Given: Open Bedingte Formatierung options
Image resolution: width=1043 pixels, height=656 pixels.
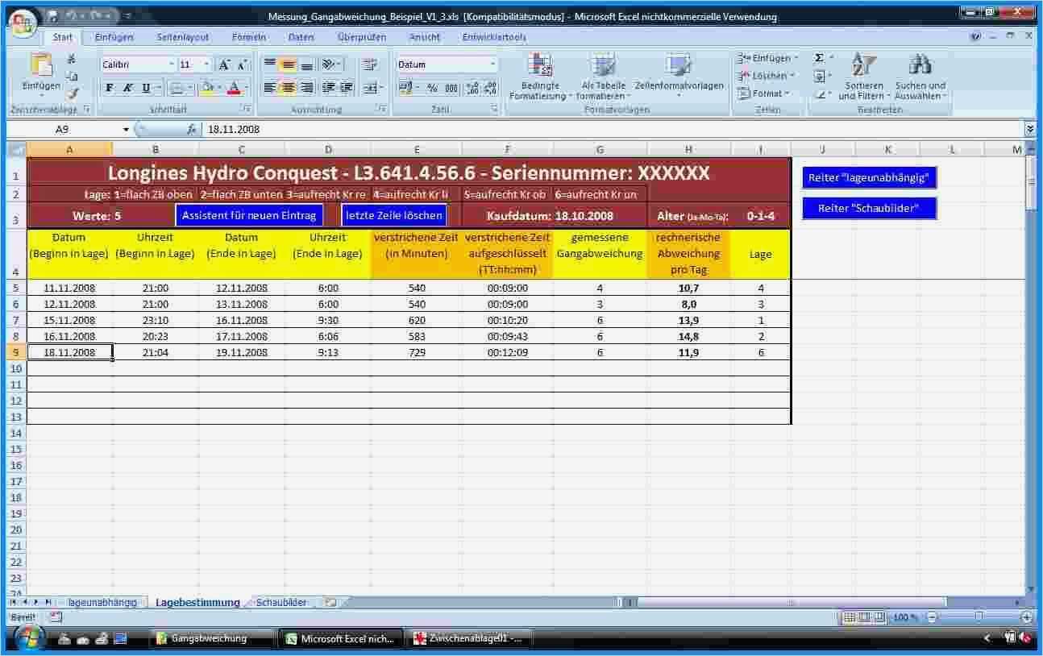Looking at the screenshot, I should [x=538, y=77].
